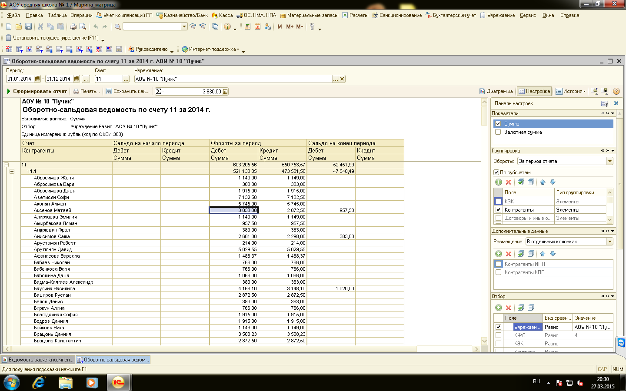Click the green plus icon under Группировка

coord(499,182)
